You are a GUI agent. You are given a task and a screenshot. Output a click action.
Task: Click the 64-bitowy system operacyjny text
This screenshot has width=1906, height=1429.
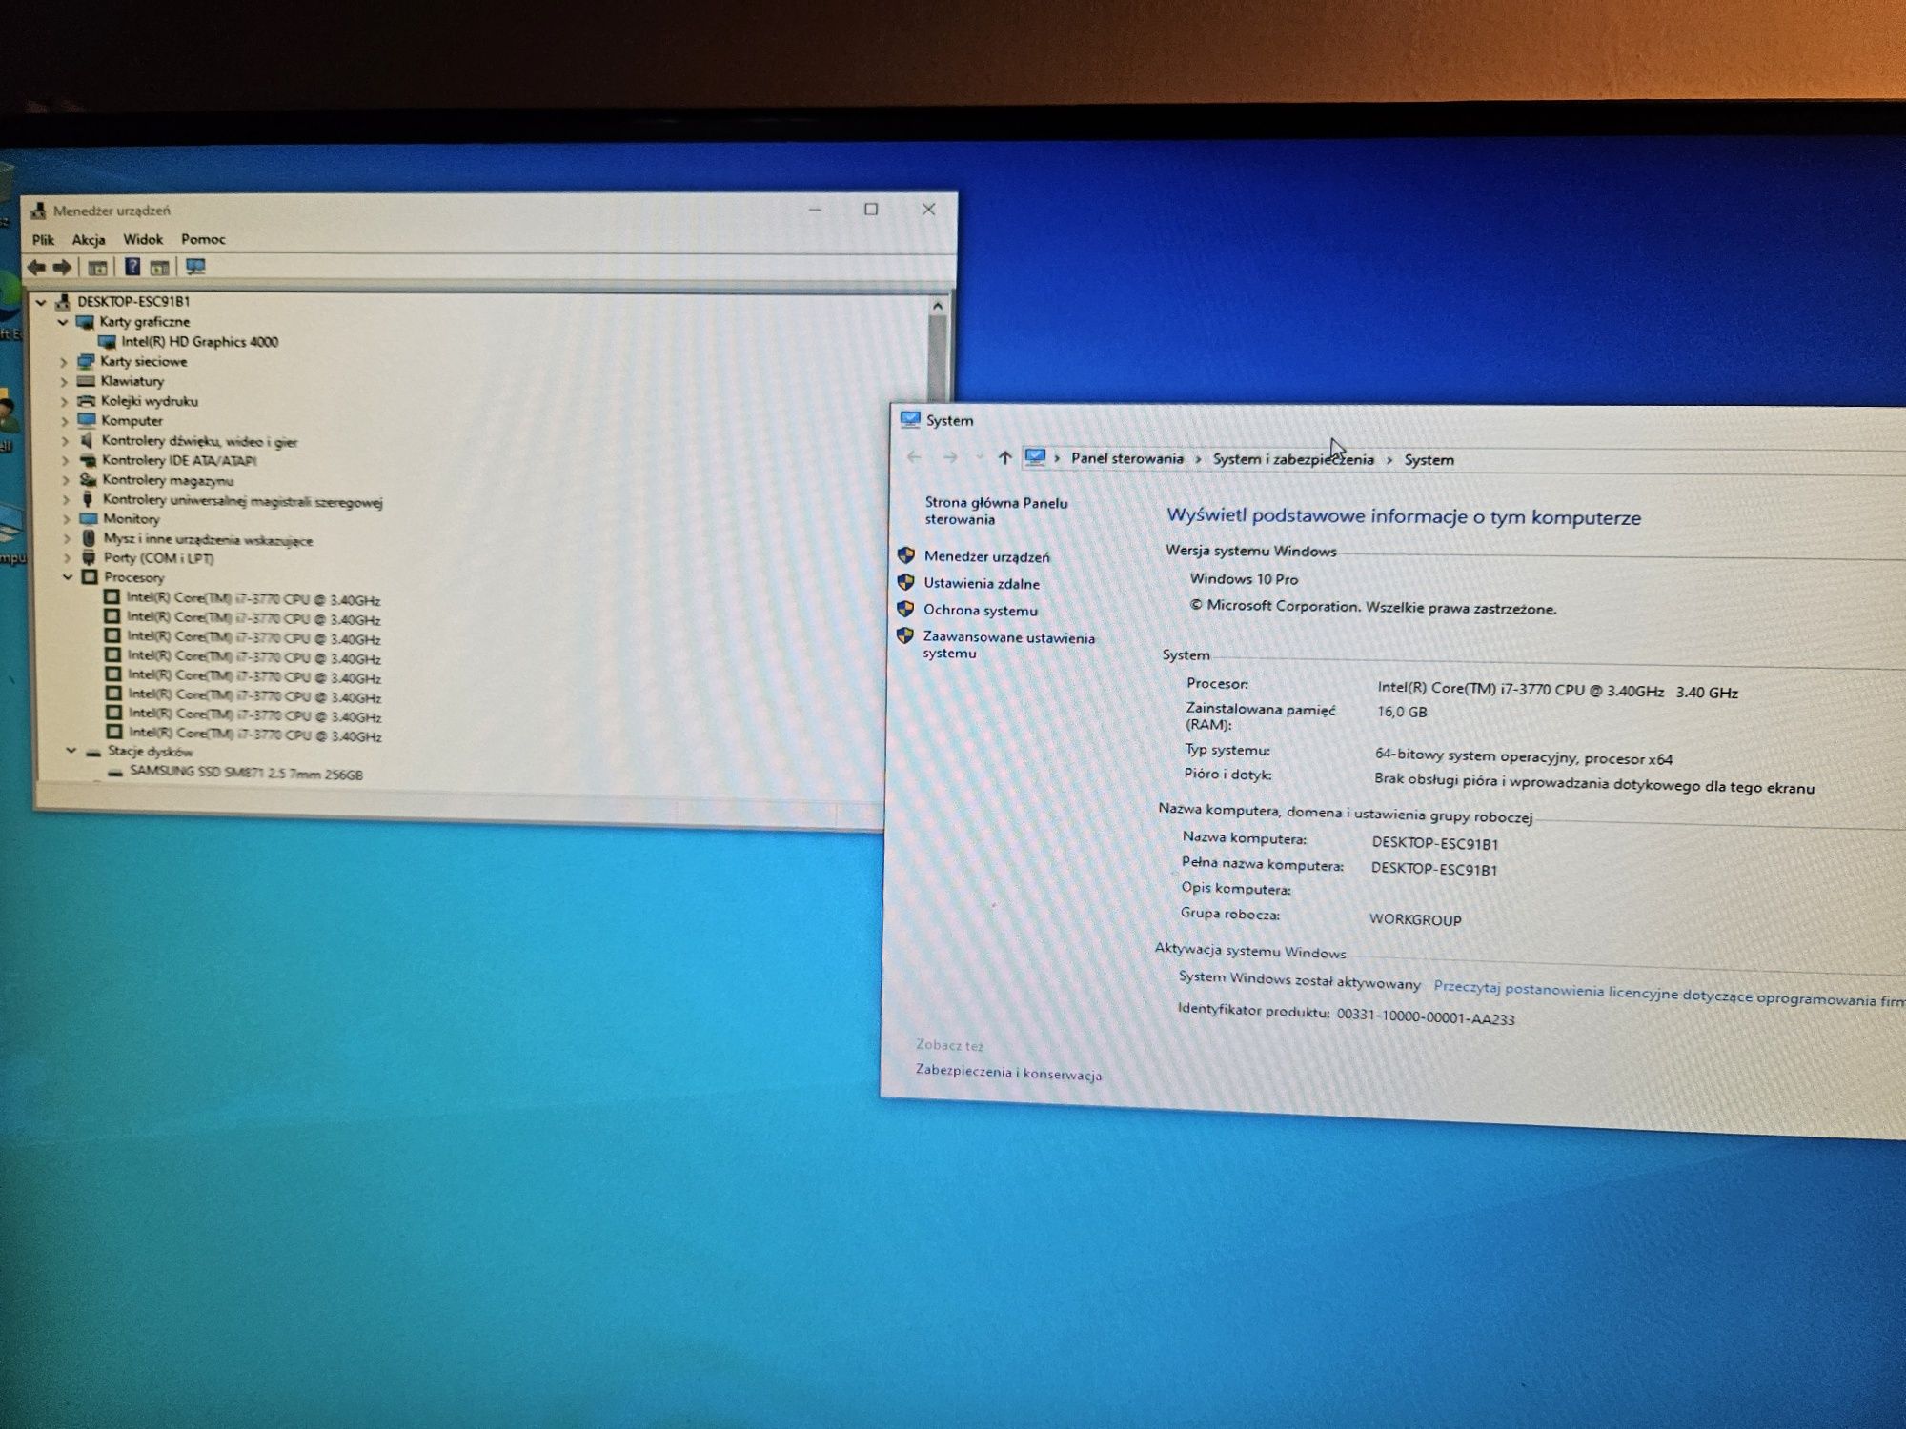tap(1523, 756)
